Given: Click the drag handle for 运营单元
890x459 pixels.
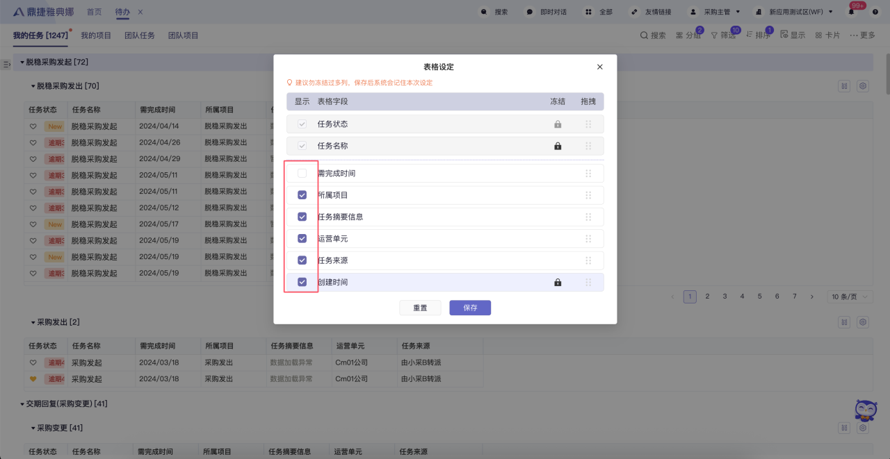Looking at the screenshot, I should [x=588, y=239].
